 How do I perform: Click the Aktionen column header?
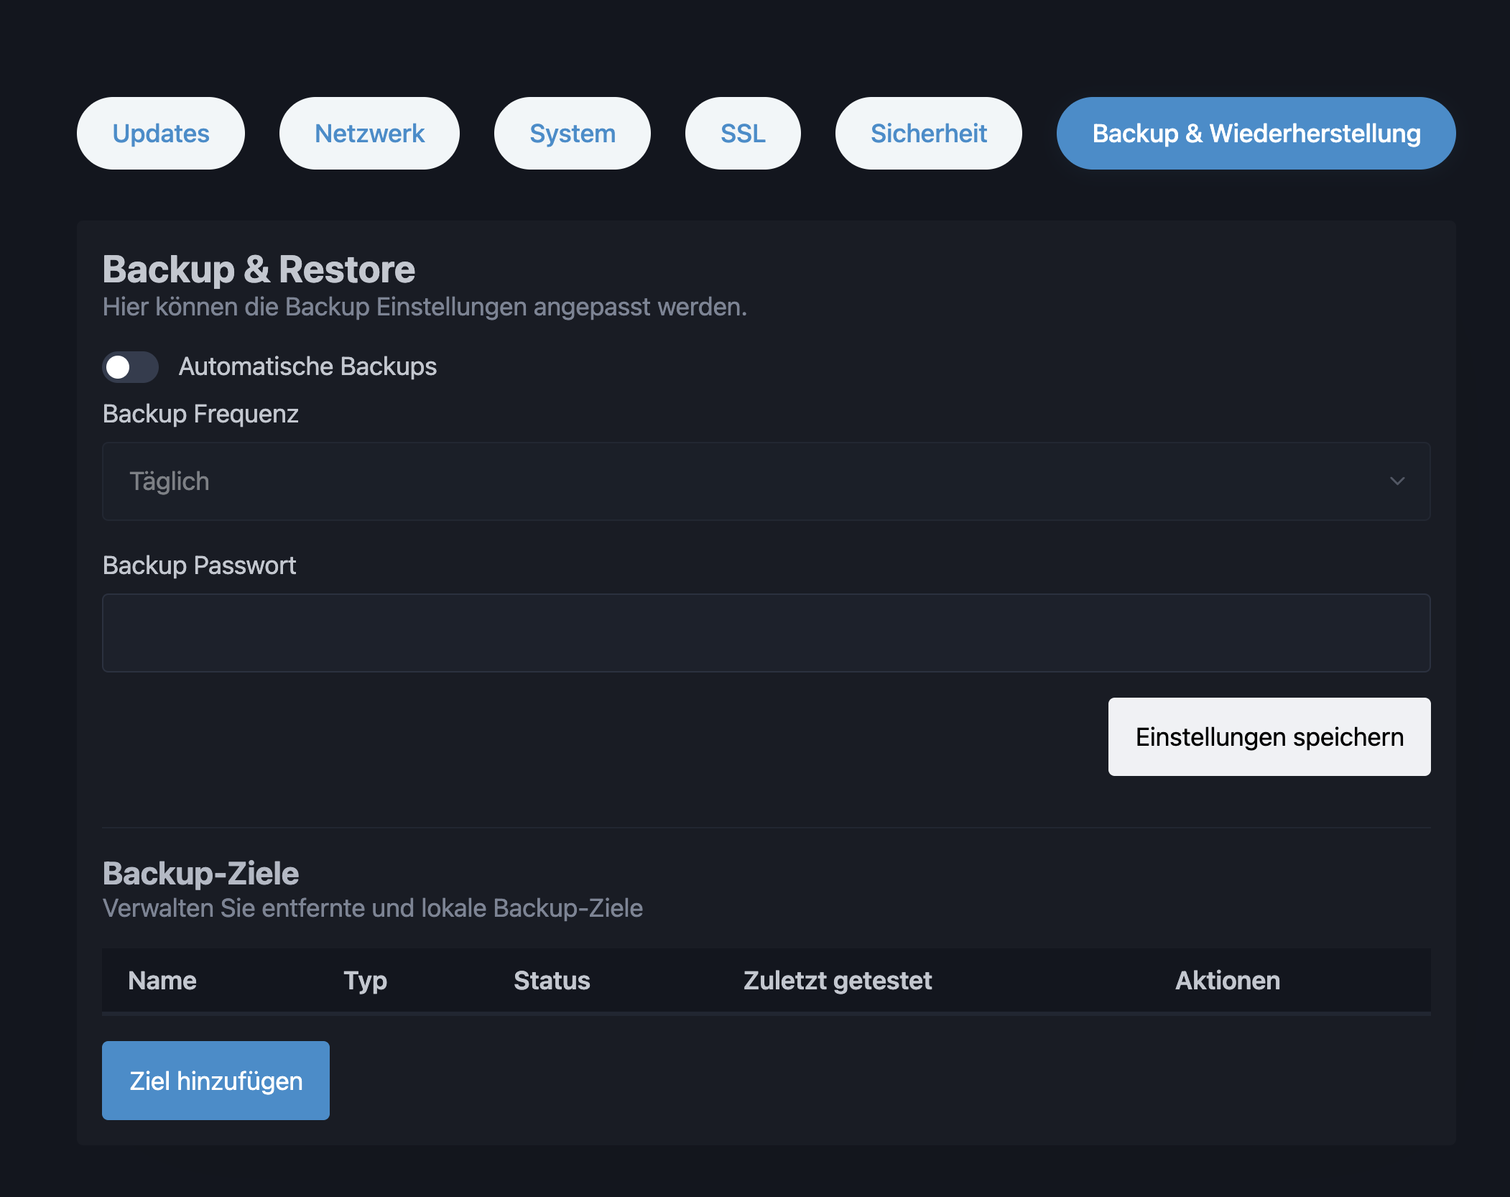(1227, 981)
